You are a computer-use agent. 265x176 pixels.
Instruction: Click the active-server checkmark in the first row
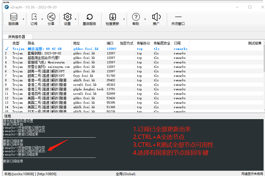click(x=7, y=49)
